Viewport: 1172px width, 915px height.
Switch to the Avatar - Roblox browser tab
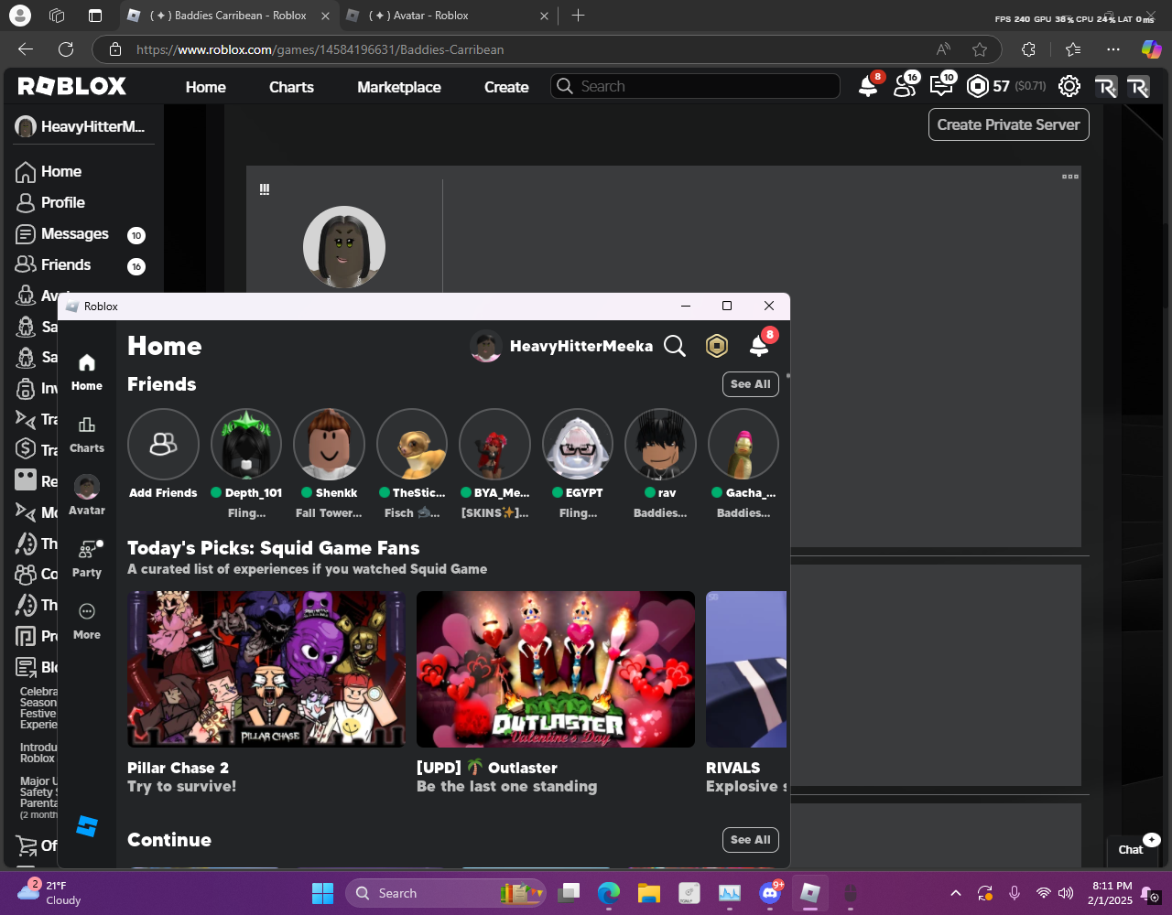[447, 16]
